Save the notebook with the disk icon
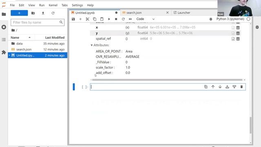This screenshot has width=261, height=147. click(x=73, y=19)
